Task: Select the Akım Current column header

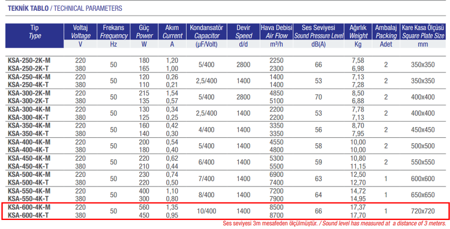Action: click(x=172, y=32)
